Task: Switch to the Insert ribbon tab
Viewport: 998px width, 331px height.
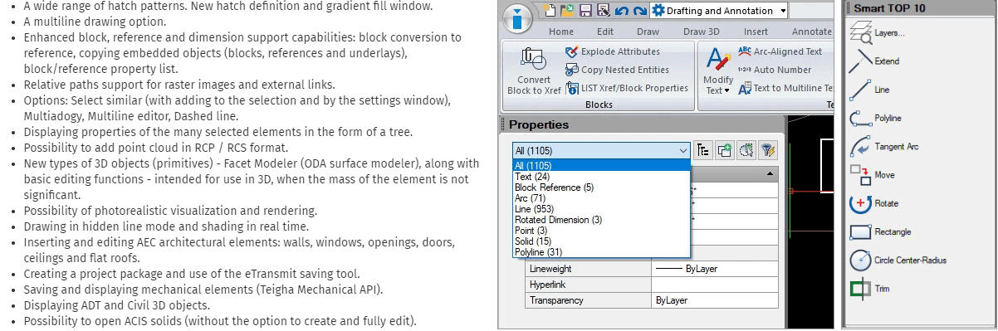Action: point(756,32)
